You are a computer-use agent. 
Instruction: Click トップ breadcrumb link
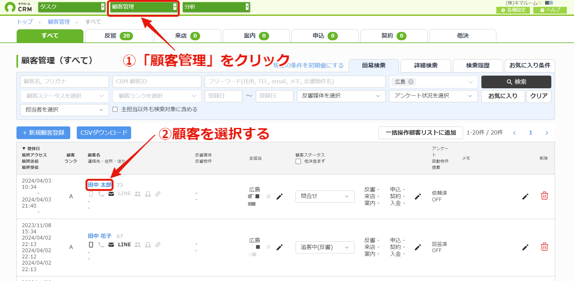[x=25, y=22]
